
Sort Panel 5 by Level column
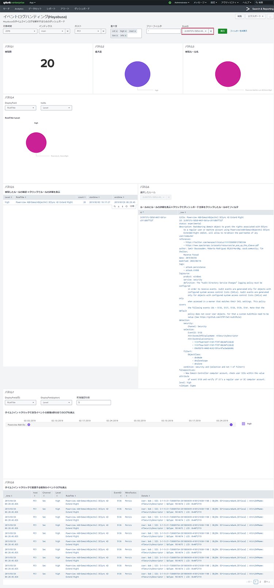(8, 197)
